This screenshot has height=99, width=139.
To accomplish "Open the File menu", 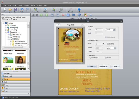I will [4, 5].
